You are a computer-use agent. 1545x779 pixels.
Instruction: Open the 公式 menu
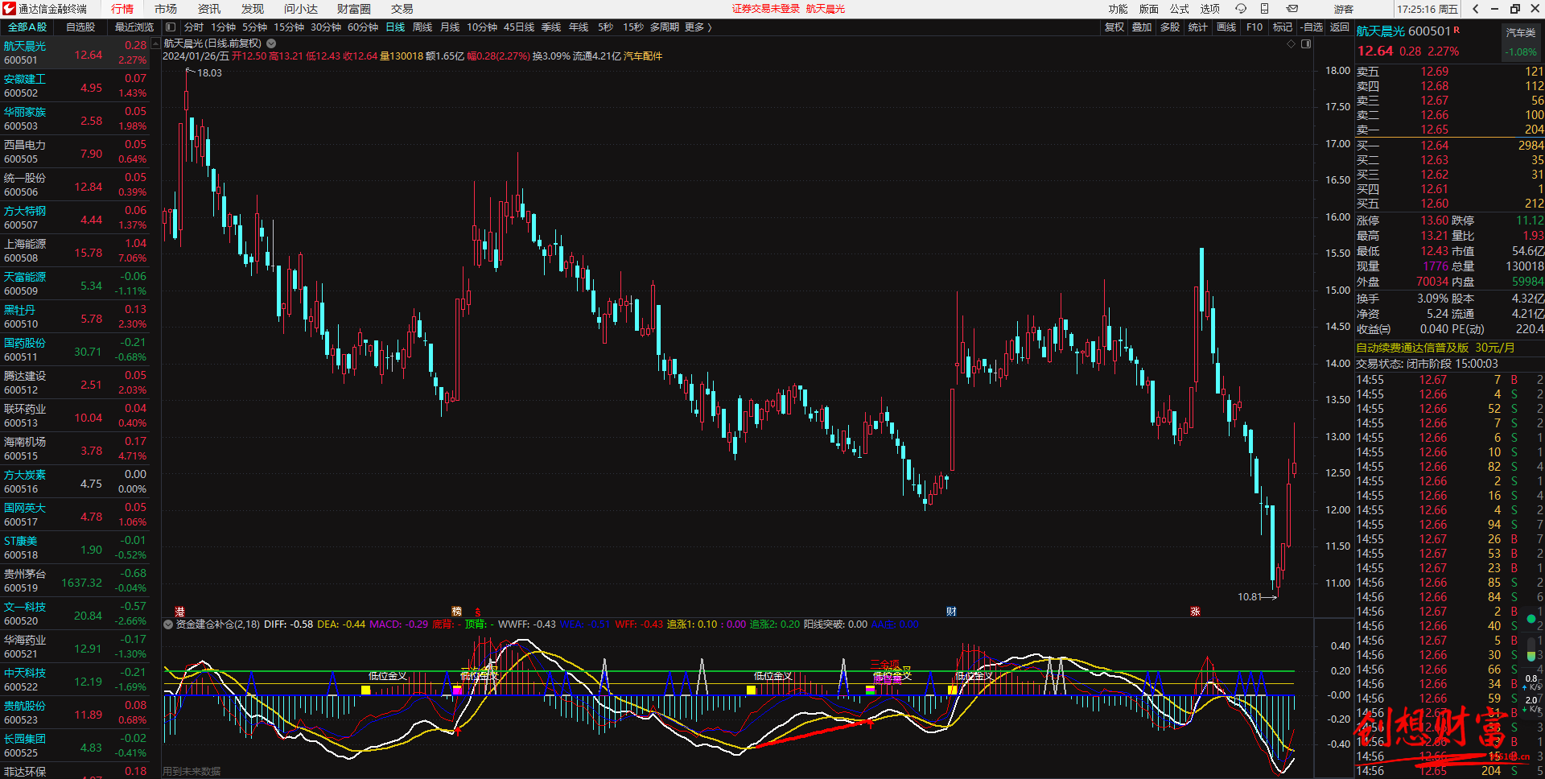1179,9
